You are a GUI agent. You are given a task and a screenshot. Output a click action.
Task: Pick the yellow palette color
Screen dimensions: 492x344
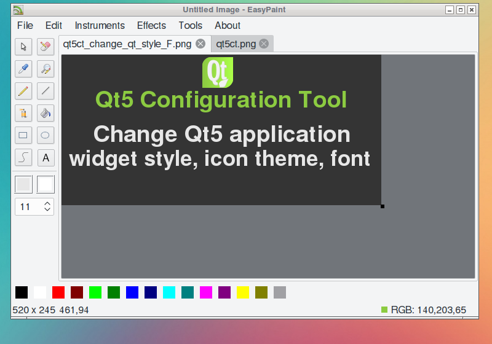[x=243, y=292]
